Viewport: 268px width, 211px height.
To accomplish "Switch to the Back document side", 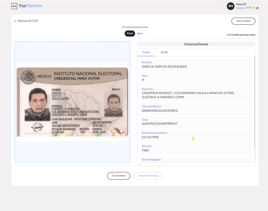I will click(x=140, y=33).
